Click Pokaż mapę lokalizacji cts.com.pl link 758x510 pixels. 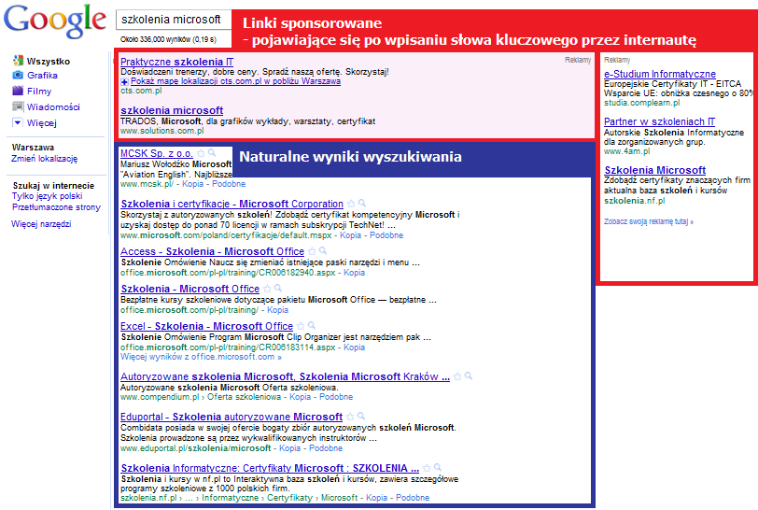tap(235, 81)
